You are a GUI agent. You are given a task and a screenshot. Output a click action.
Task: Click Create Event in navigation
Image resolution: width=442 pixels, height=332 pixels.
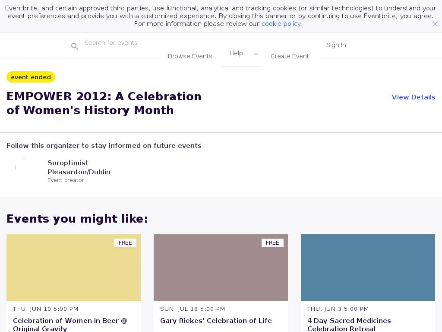(x=290, y=56)
